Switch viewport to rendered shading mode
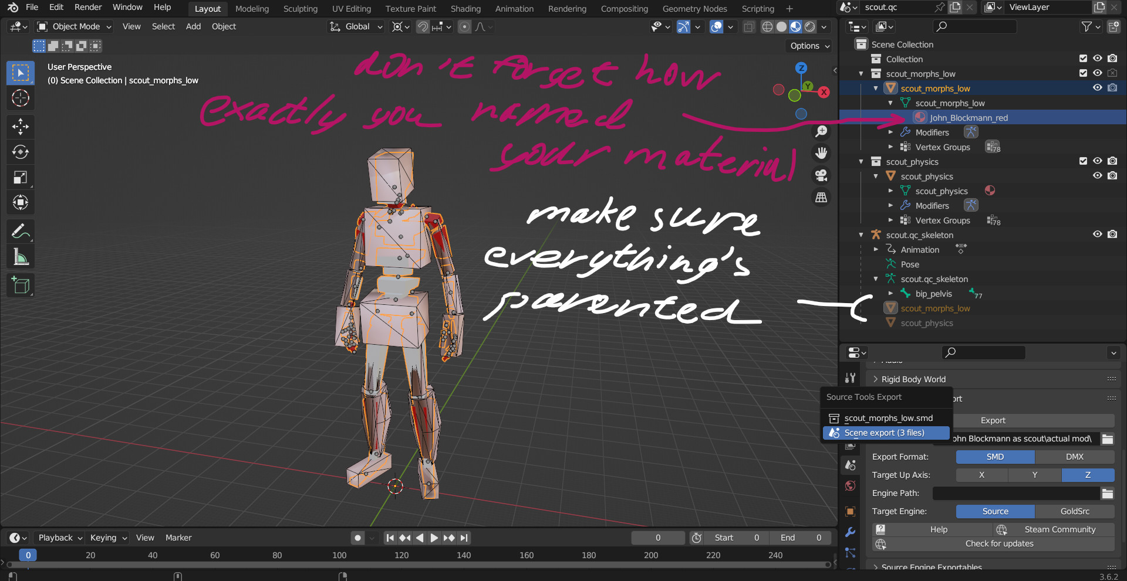 click(809, 26)
